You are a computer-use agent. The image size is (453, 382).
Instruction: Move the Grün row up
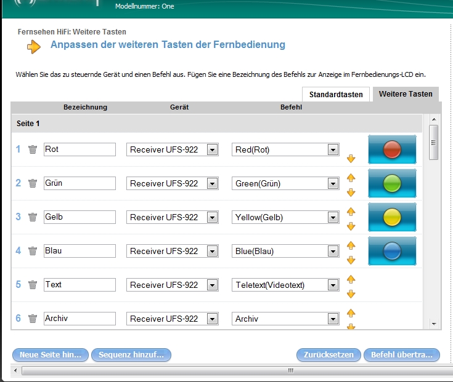[x=351, y=178]
